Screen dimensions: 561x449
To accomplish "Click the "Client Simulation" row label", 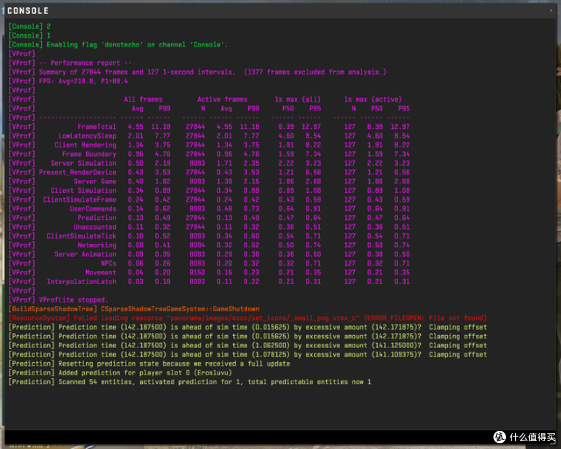I will click(x=83, y=191).
